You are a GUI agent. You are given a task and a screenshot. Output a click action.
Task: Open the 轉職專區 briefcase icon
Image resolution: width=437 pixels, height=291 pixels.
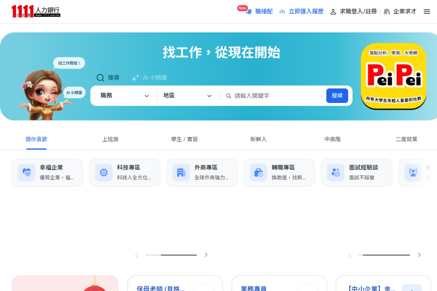click(x=258, y=173)
